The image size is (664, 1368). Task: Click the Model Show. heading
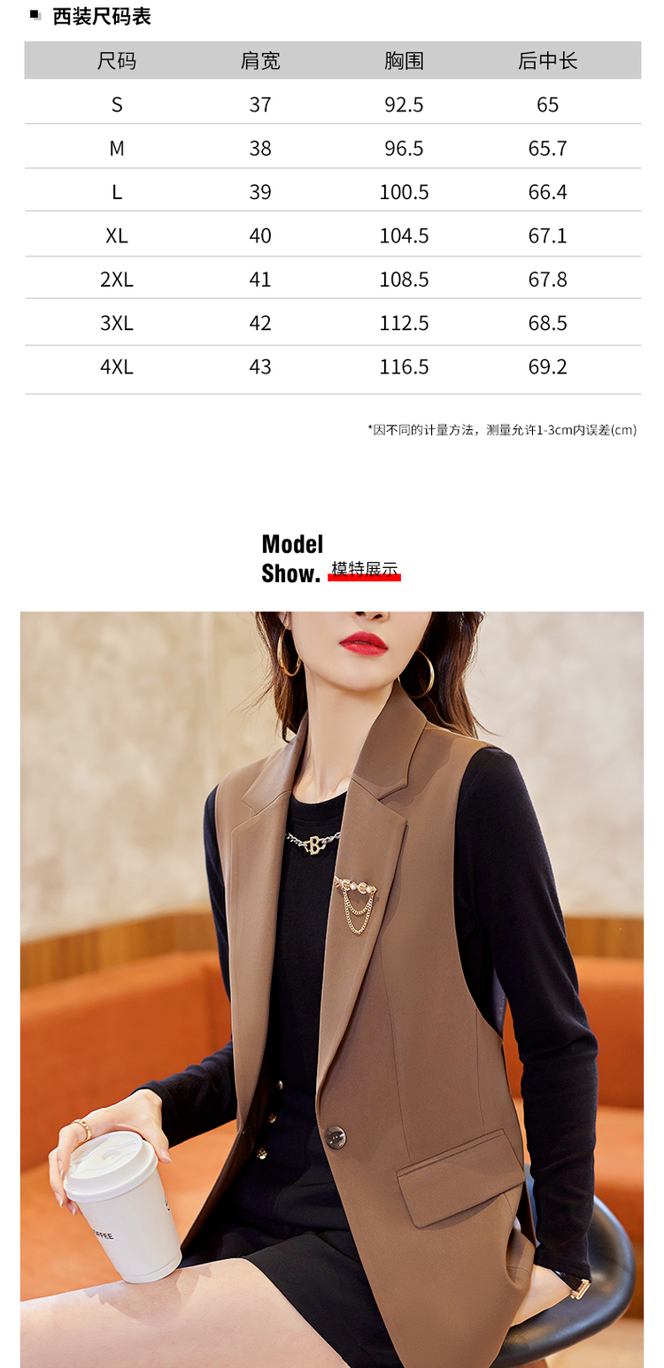[x=293, y=558]
